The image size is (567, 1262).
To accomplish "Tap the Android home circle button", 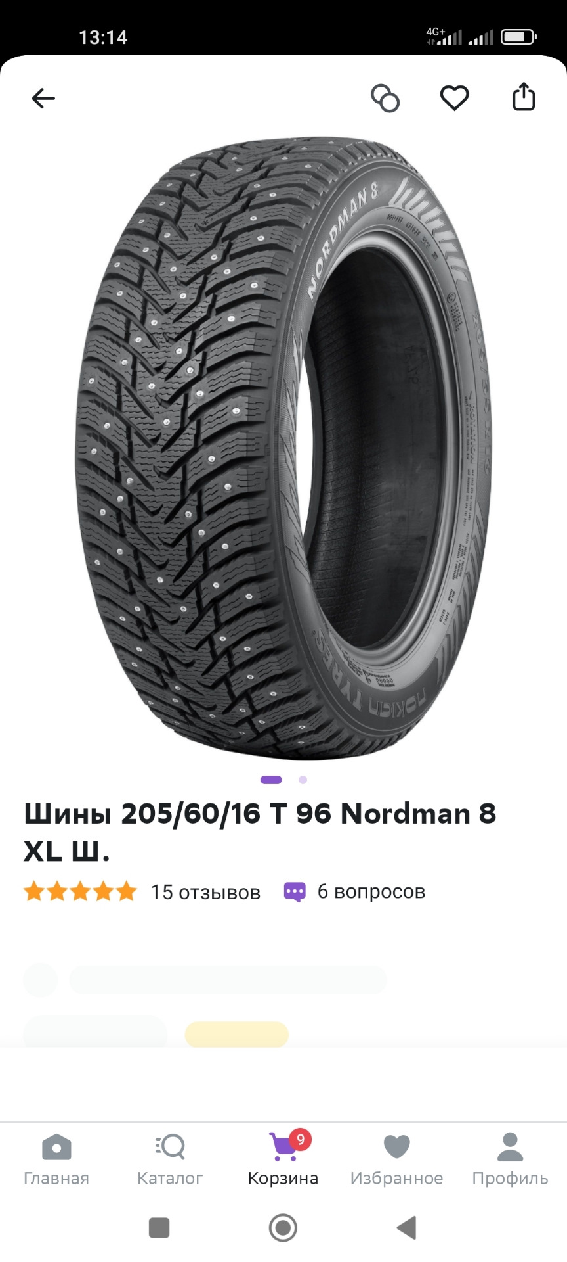I will 283,1228.
